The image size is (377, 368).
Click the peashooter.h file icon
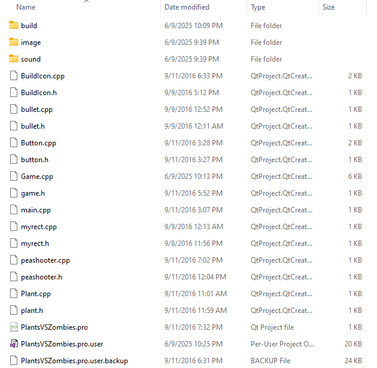[x=14, y=277]
